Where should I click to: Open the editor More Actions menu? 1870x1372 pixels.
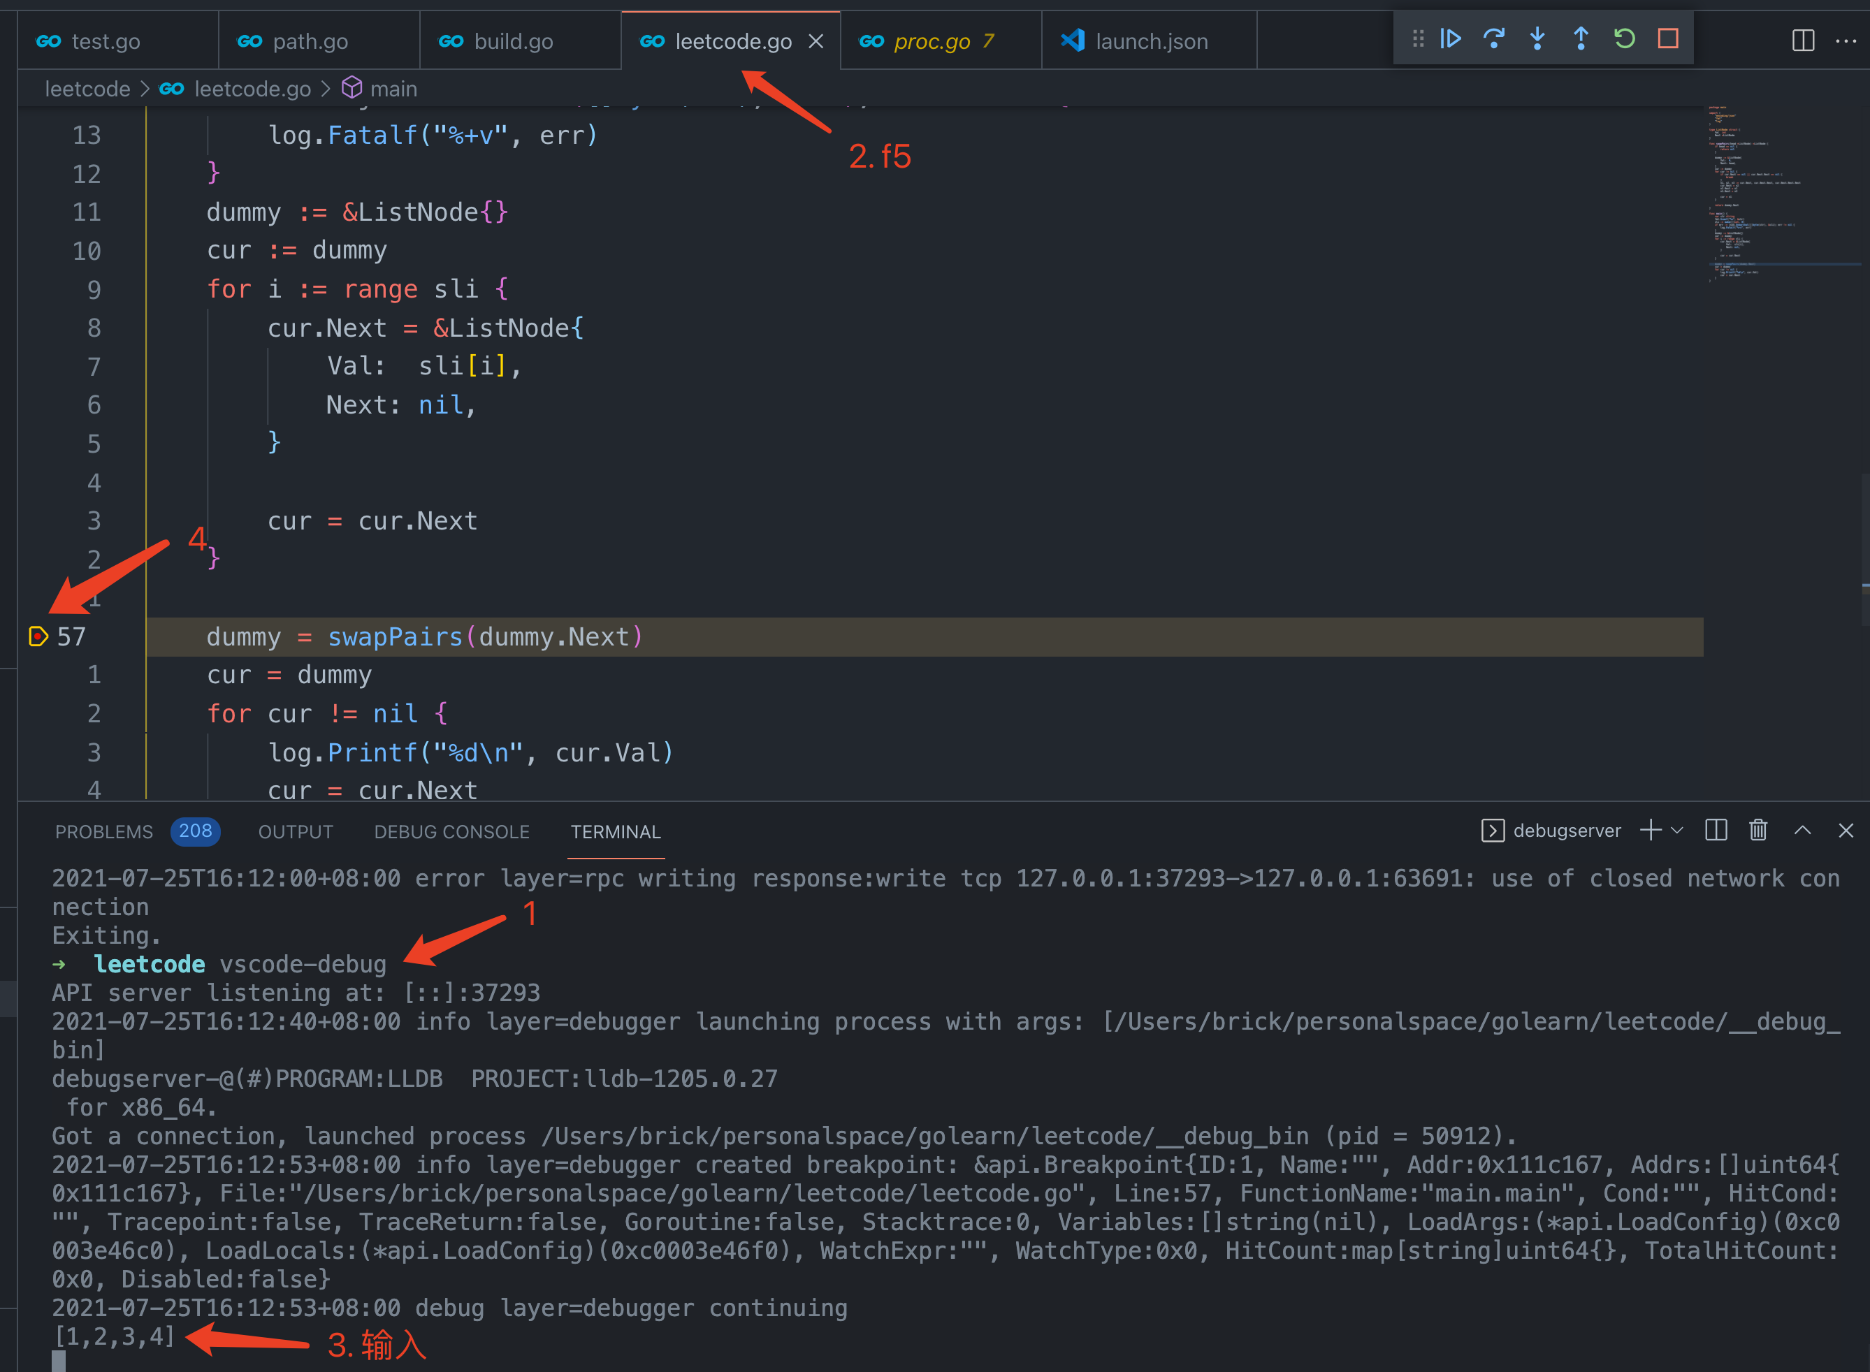point(1846,40)
